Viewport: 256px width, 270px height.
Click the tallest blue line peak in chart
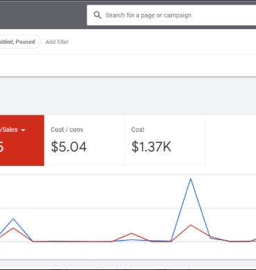tap(190, 178)
